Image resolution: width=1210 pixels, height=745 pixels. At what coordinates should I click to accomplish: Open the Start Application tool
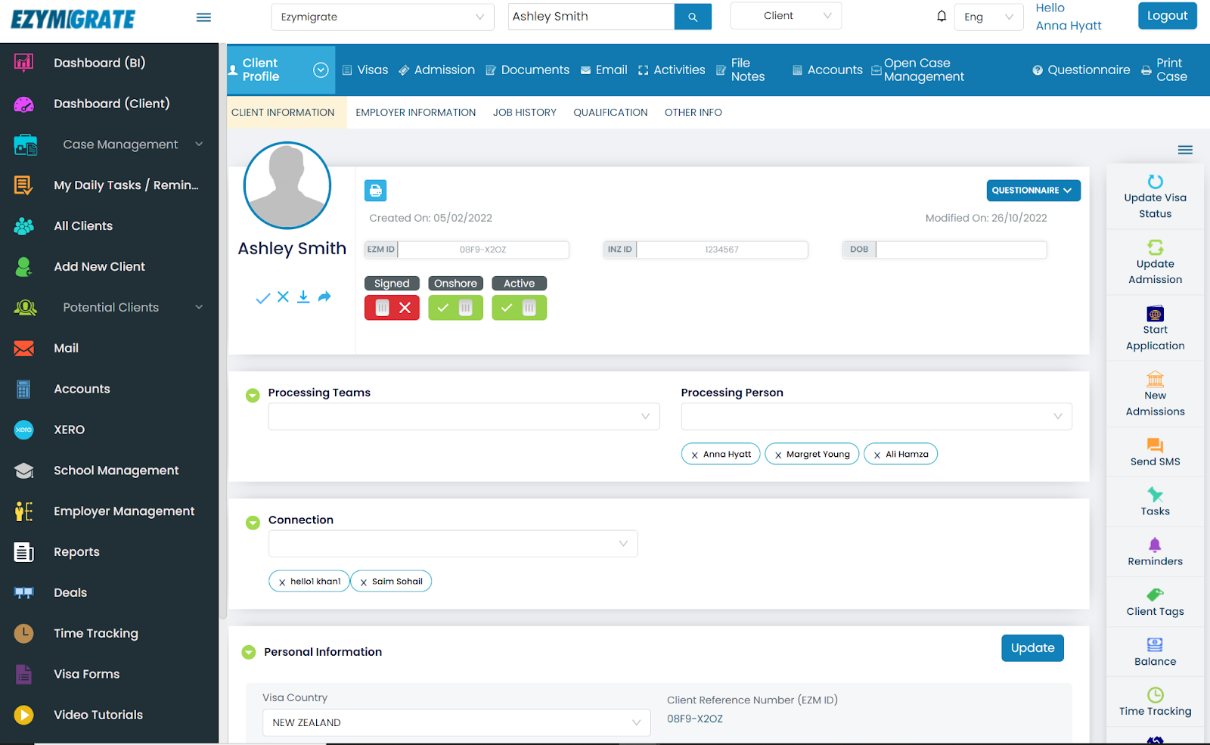click(x=1154, y=327)
